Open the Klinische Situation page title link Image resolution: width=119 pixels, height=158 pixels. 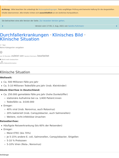point(20,39)
